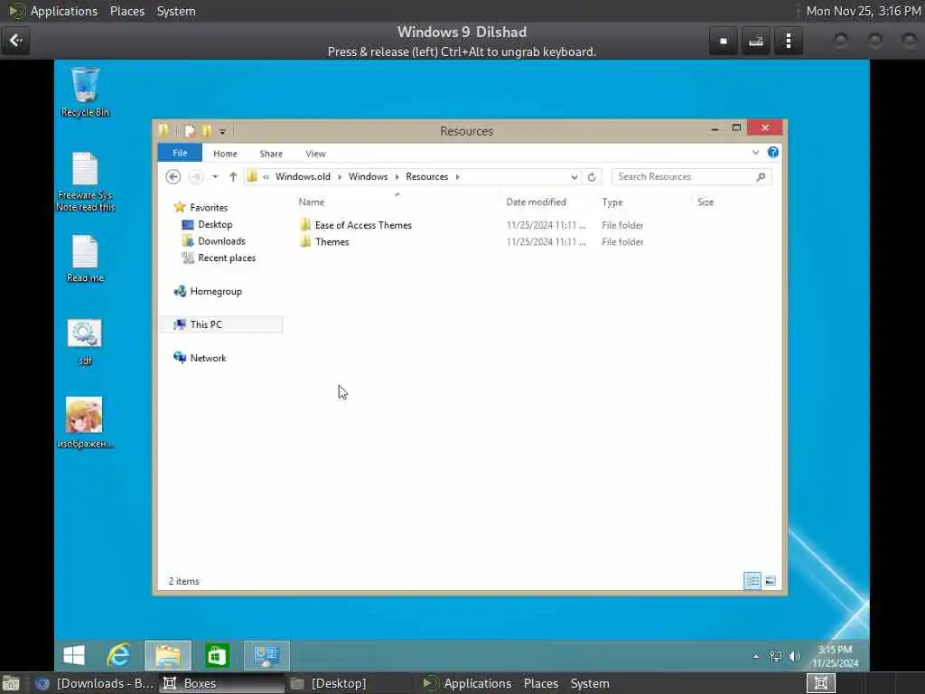Open Quick Access Toolbar customize dropdown
Viewport: 925px width, 694px height.
click(x=222, y=131)
